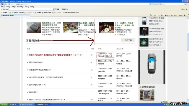This screenshot has height=106, width=189.
Task: Open the 自訂連結 favorites bar link
Action: 38,12
